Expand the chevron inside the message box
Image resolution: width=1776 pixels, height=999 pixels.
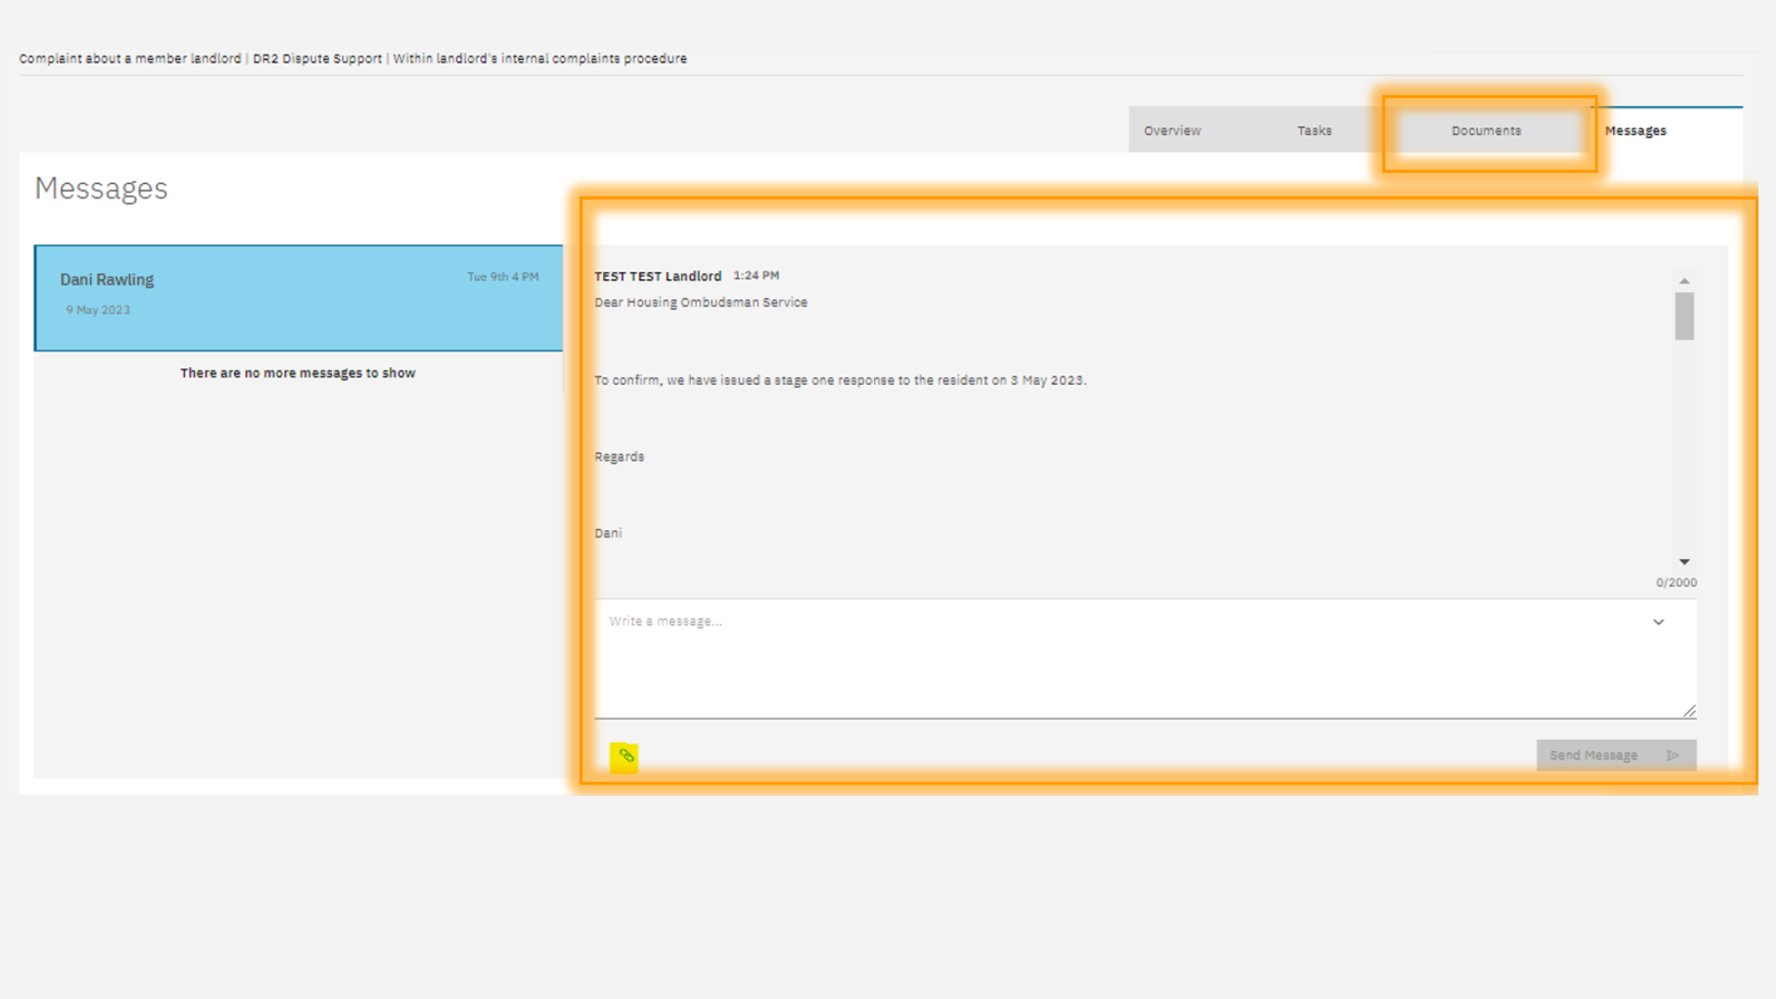[x=1659, y=623]
